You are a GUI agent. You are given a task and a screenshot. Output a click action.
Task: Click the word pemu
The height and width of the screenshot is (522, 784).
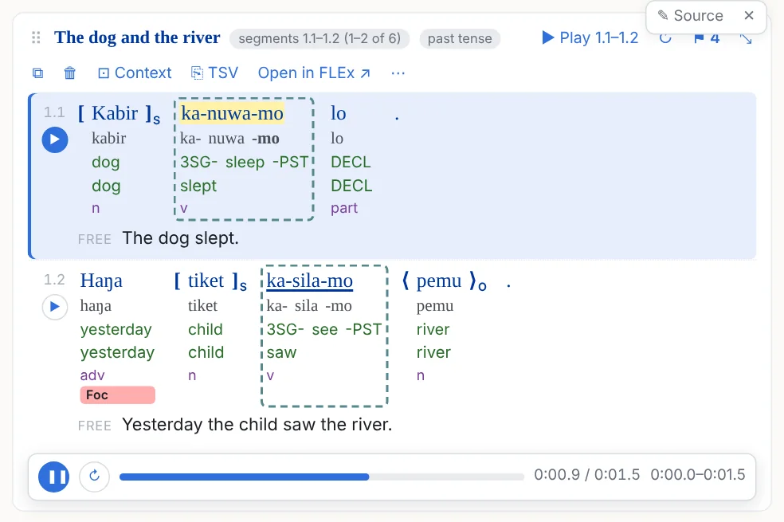(439, 281)
